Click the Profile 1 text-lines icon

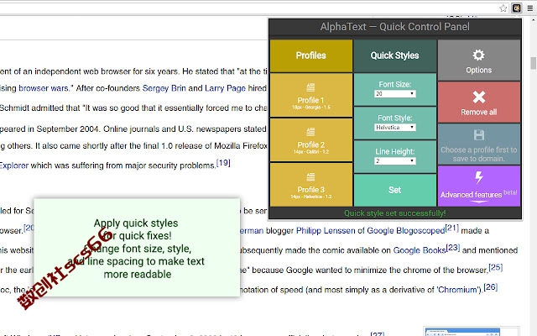pos(310,87)
